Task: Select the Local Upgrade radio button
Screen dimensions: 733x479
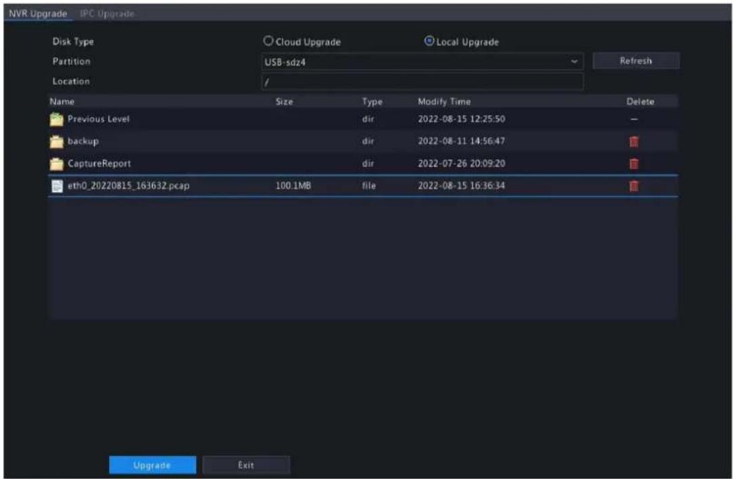Action: point(429,41)
